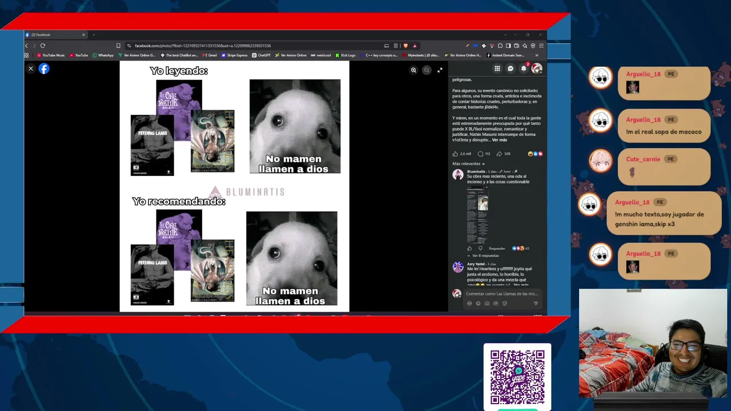731x411 pixels.
Task: Attach a photo to the comment
Action: pos(487,304)
